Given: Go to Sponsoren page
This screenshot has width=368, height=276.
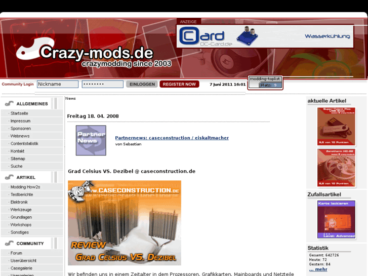Looking at the screenshot, I should pyautogui.click(x=21, y=129).
